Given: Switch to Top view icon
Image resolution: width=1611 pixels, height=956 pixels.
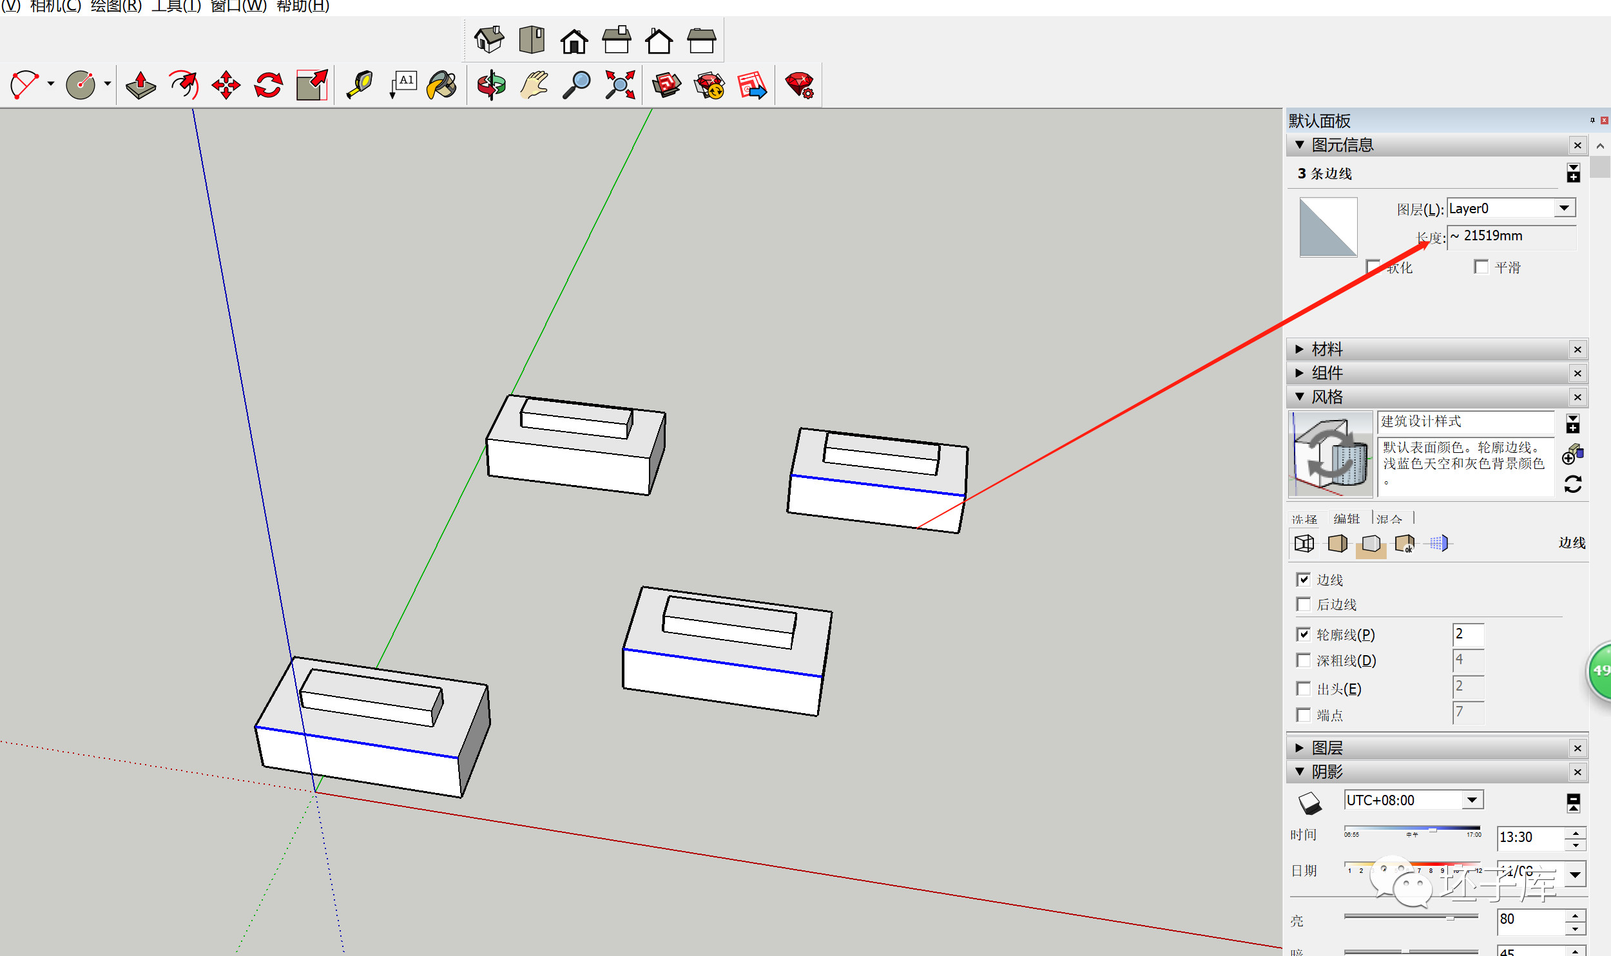Looking at the screenshot, I should click(532, 40).
